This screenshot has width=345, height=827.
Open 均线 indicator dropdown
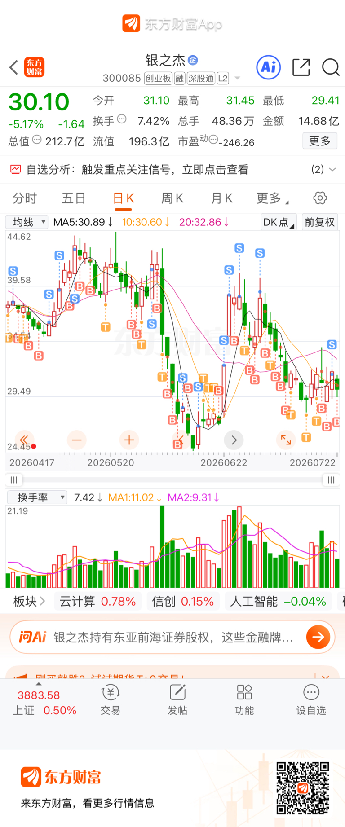27,222
